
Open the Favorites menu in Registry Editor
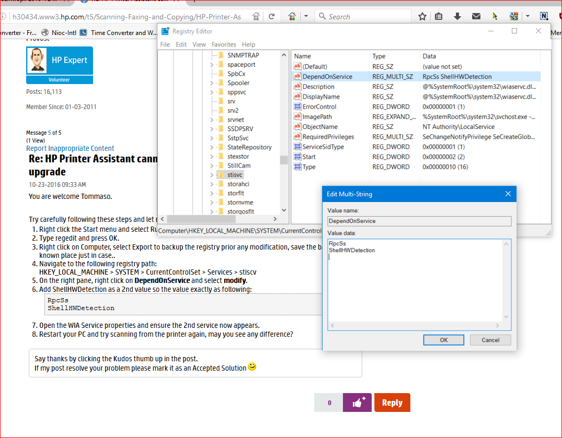(224, 44)
